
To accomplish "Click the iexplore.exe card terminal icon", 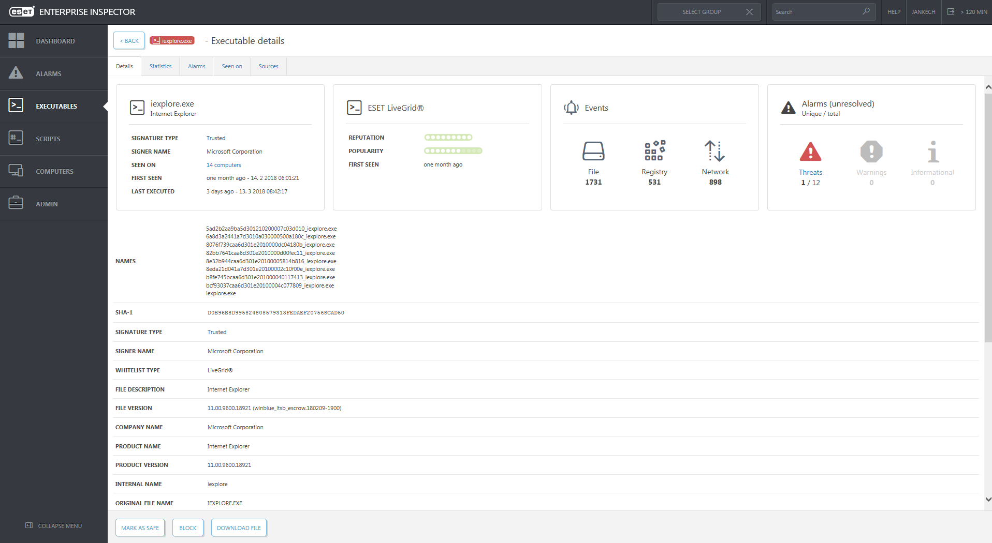I will click(137, 108).
